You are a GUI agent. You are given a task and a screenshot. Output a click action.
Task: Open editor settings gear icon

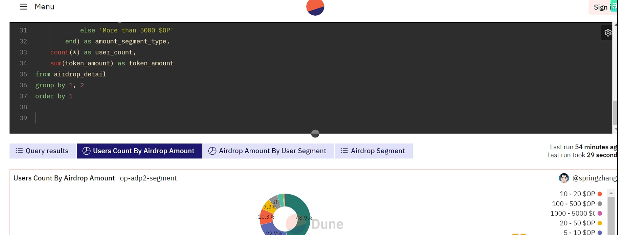608,33
